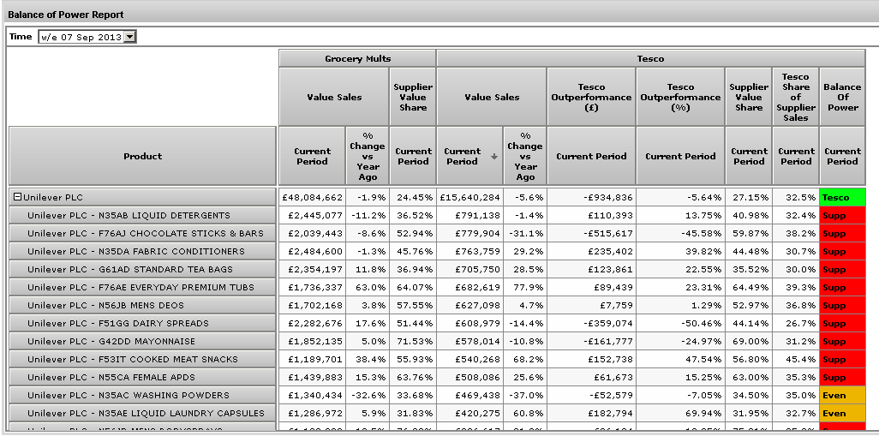The width and height of the screenshot is (879, 436).
Task: Click outperformance value -£934,836
Action: [x=591, y=197]
